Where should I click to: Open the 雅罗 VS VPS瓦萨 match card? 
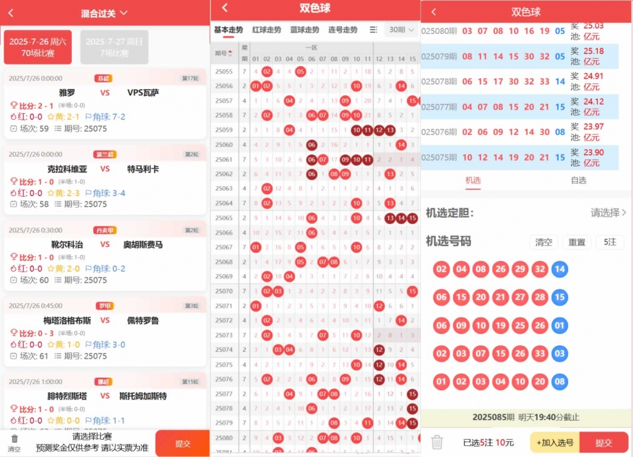point(105,104)
